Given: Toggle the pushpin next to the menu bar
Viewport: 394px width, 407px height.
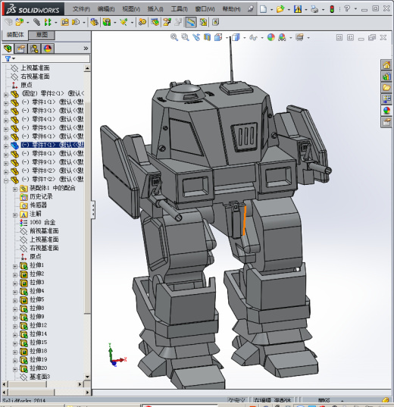Looking at the screenshot, I should pyautogui.click(x=251, y=9).
